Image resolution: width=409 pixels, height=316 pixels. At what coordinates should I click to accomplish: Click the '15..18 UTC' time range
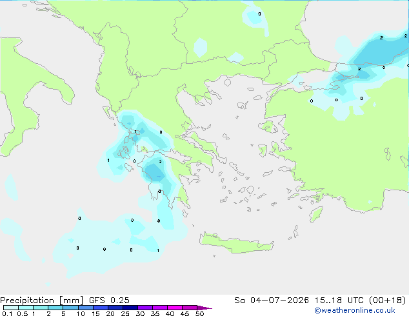point(339,301)
